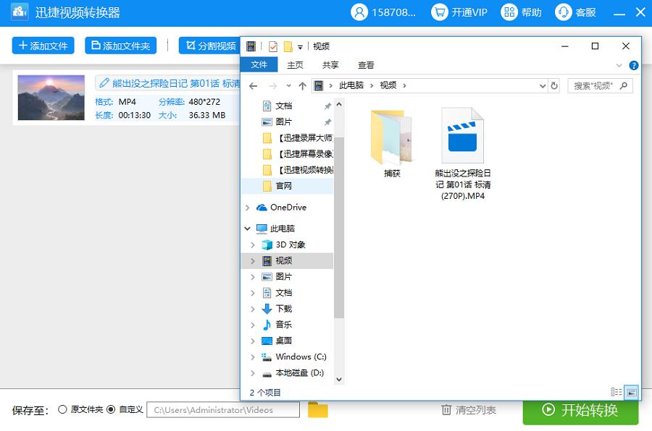The height and width of the screenshot is (431, 652).
Task: Open the 开通VIP shopping cart option
Action: pos(459,12)
